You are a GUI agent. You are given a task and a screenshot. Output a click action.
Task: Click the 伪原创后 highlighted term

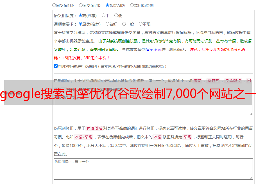94,128
